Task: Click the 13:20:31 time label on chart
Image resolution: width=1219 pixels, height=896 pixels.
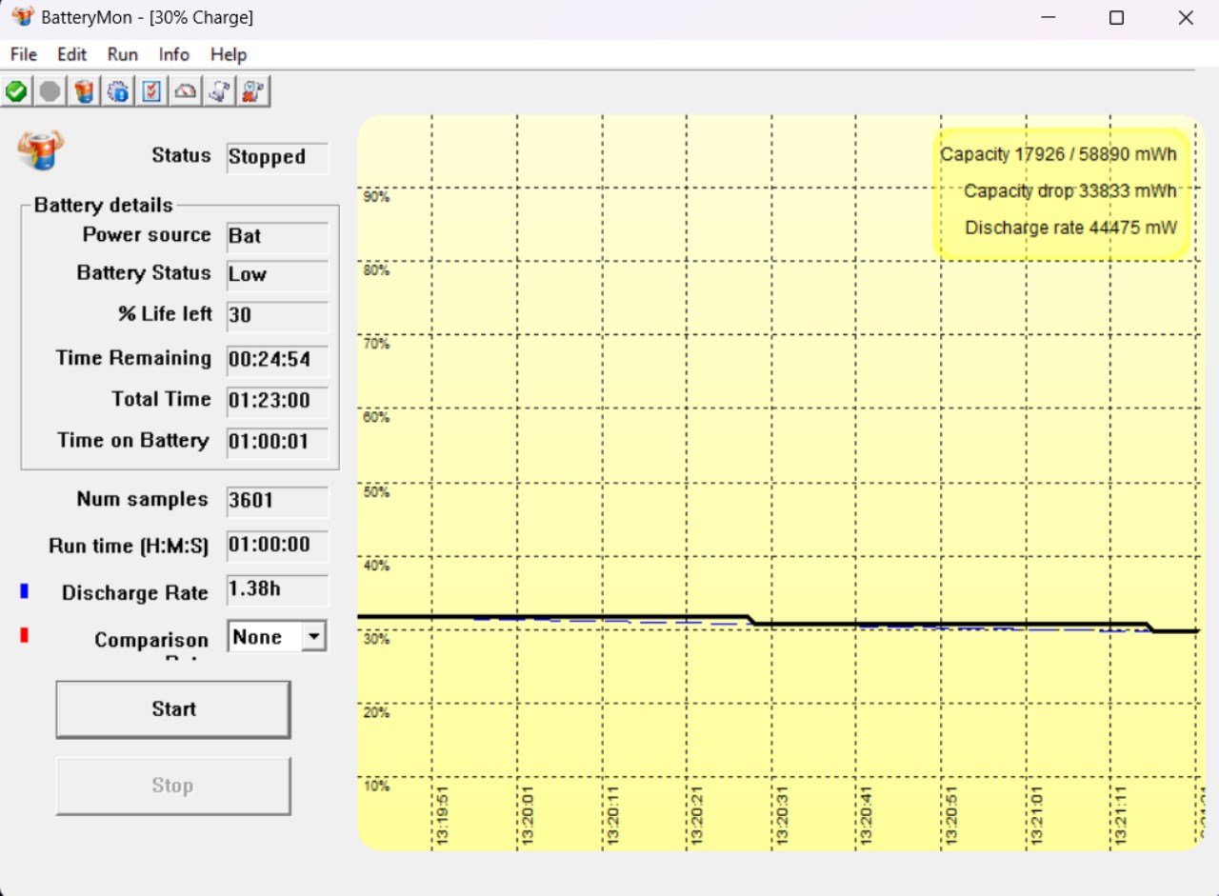Action: point(783,815)
